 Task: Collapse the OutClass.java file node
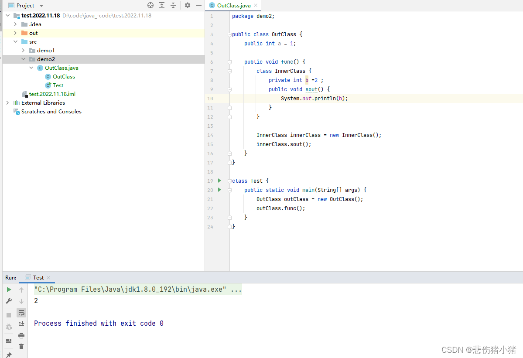(31, 68)
